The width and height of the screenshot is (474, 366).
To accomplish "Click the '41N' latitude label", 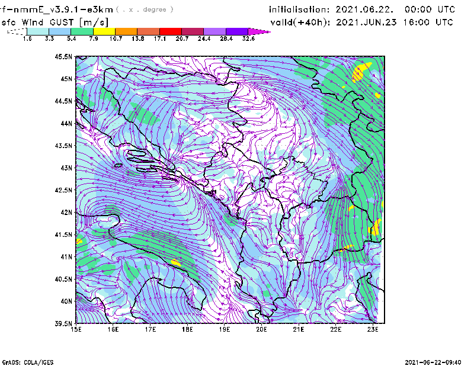I will [66, 257].
